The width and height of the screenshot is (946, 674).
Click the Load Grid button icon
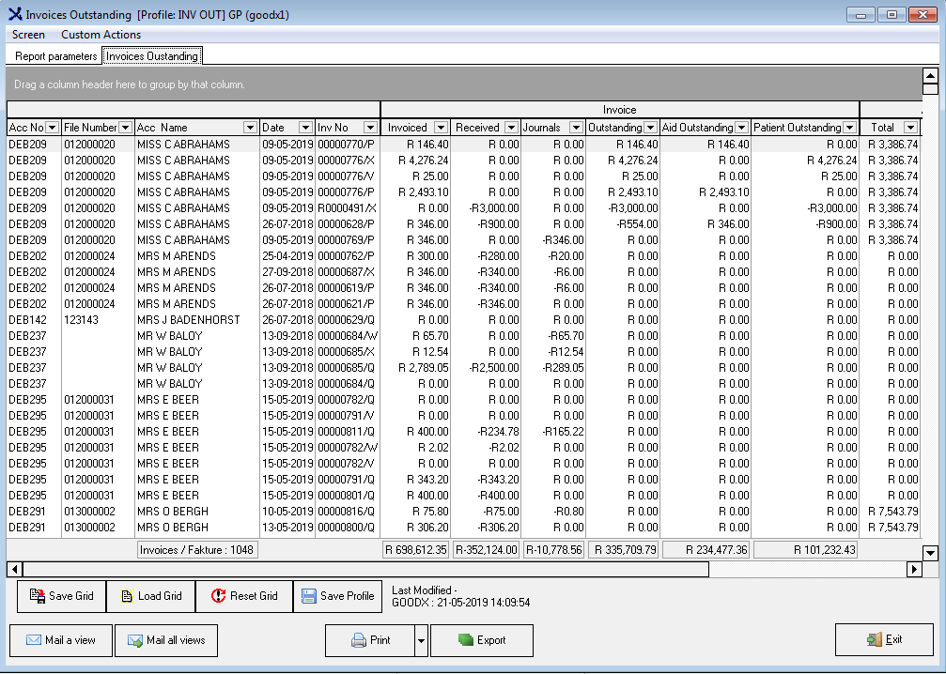tap(127, 596)
